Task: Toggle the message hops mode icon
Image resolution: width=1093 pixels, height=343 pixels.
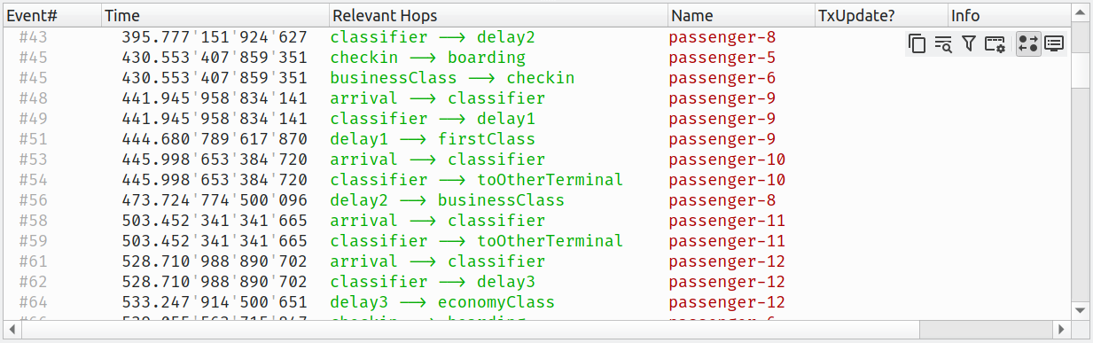Action: pyautogui.click(x=1028, y=43)
